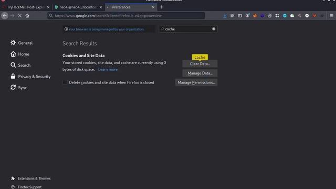Click the Cookies and Site Data heading
Image resolution: width=336 pixels, height=189 pixels.
[83, 55]
